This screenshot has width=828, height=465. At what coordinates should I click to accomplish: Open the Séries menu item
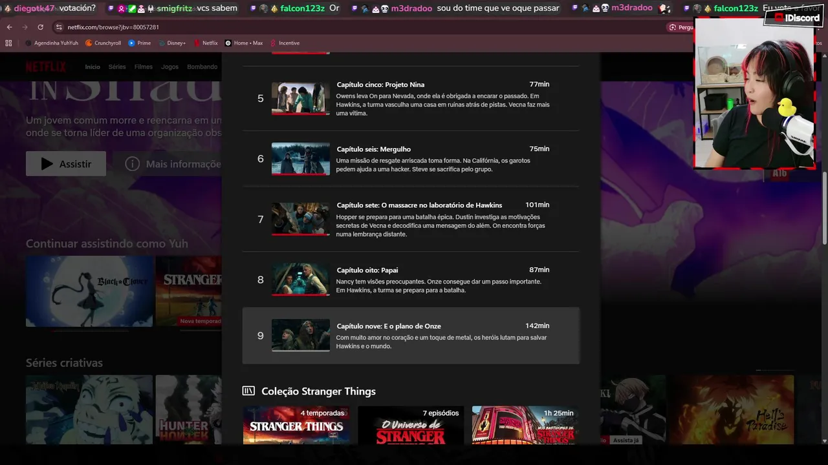[117, 67]
